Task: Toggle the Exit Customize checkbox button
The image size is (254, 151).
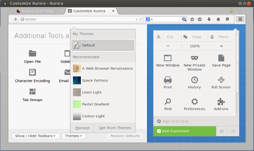Action: tap(185, 131)
